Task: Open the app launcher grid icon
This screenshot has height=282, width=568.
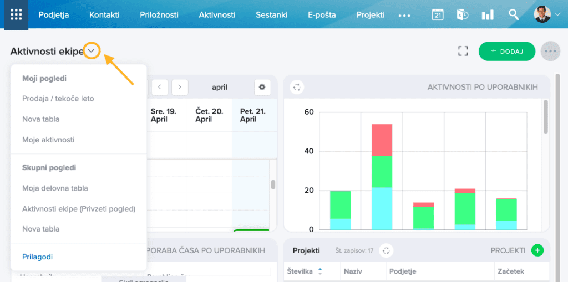Action: (16, 15)
